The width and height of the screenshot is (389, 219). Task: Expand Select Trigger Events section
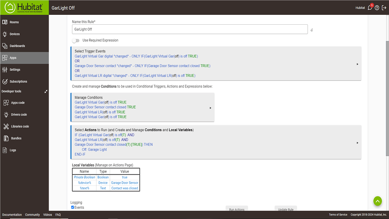click(357, 64)
